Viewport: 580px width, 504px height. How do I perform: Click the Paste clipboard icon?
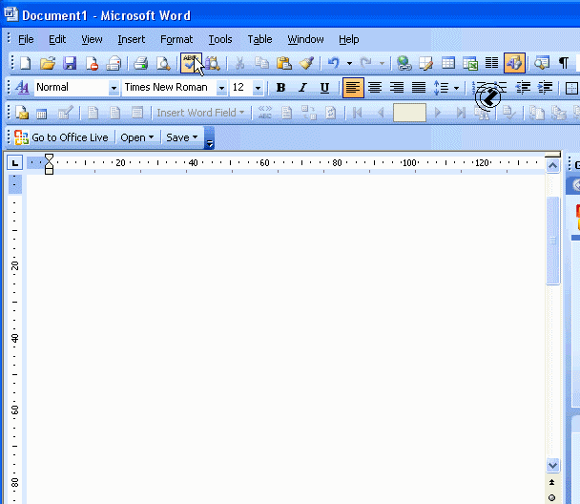click(x=284, y=63)
